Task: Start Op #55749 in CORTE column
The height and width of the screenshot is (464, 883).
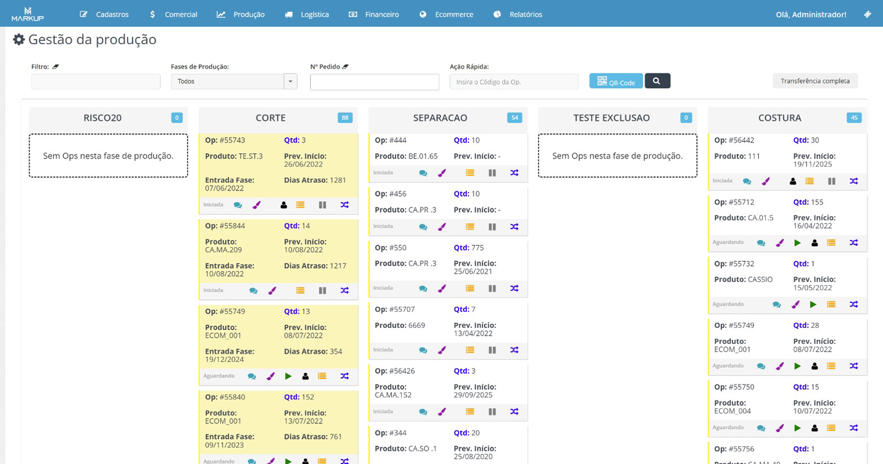Action: click(288, 377)
